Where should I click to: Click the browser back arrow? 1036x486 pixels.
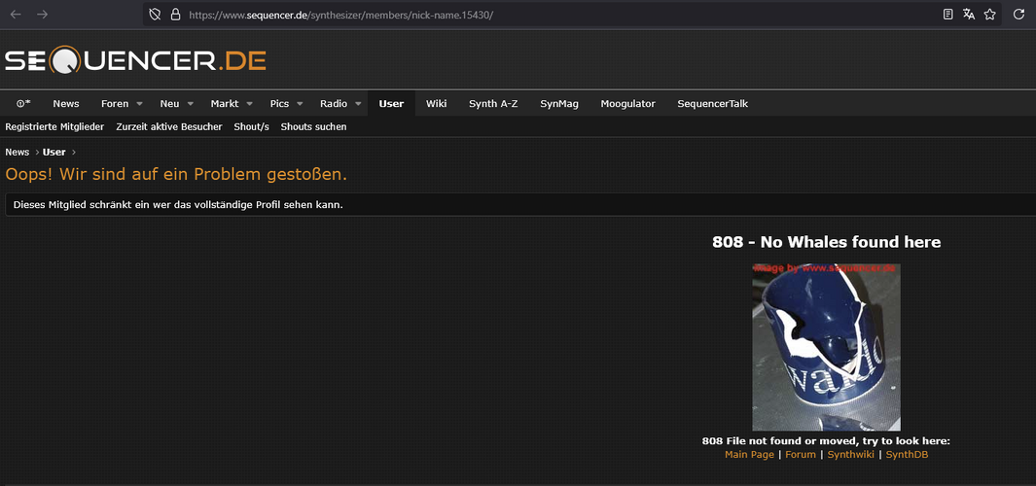click(16, 14)
